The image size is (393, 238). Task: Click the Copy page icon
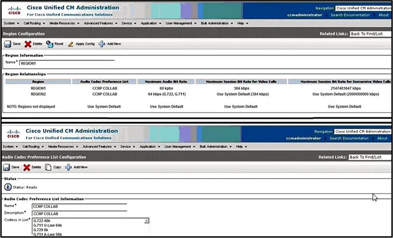click(x=48, y=167)
